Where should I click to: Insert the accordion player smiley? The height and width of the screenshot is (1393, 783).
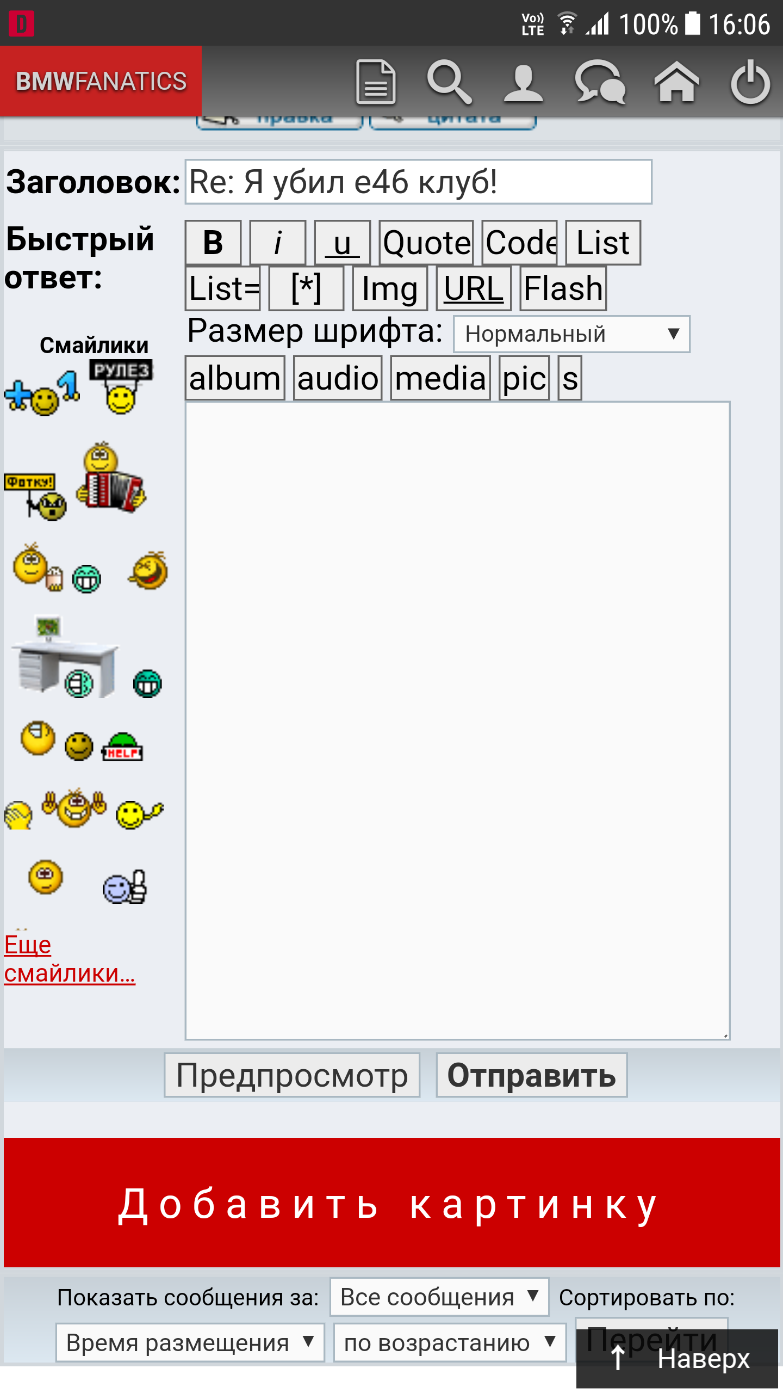111,477
